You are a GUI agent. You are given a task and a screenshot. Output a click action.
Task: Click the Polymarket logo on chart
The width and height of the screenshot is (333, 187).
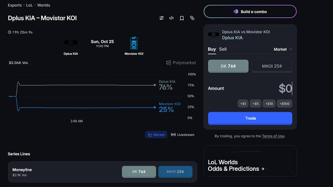[181, 63]
